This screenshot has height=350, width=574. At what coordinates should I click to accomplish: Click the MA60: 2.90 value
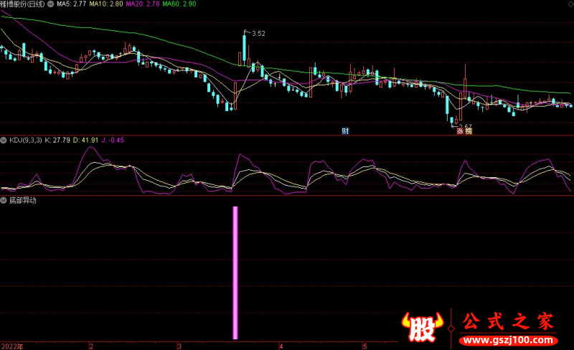coord(179,4)
